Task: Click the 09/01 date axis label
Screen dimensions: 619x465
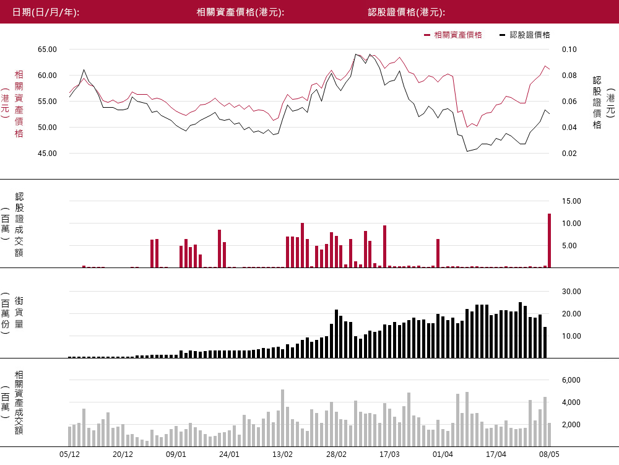Action: point(176,454)
